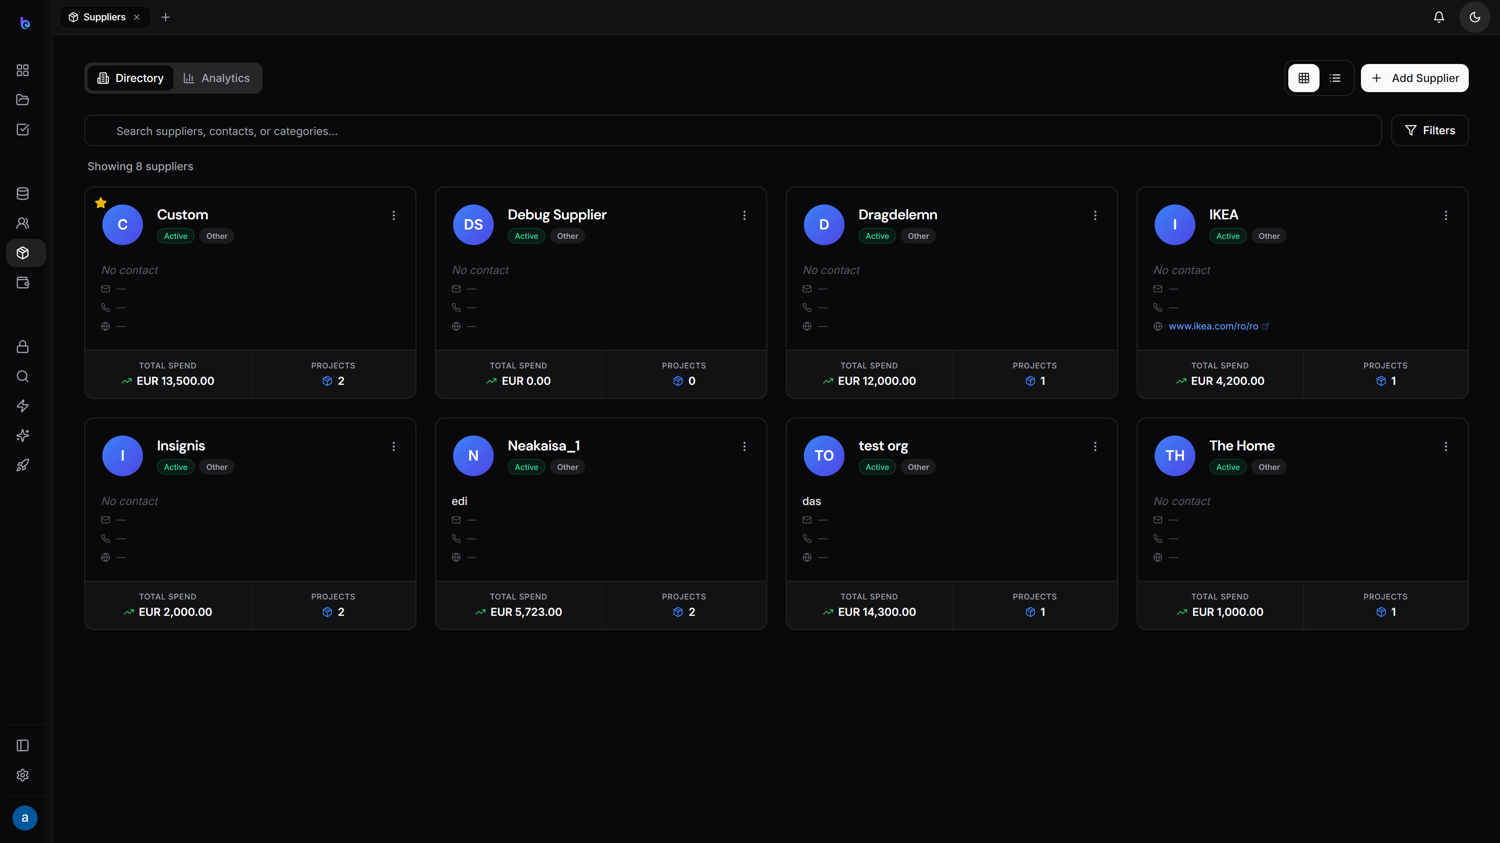Open the wallet icon in sidebar
Screen dimensions: 1500x843
pyautogui.click(x=23, y=283)
